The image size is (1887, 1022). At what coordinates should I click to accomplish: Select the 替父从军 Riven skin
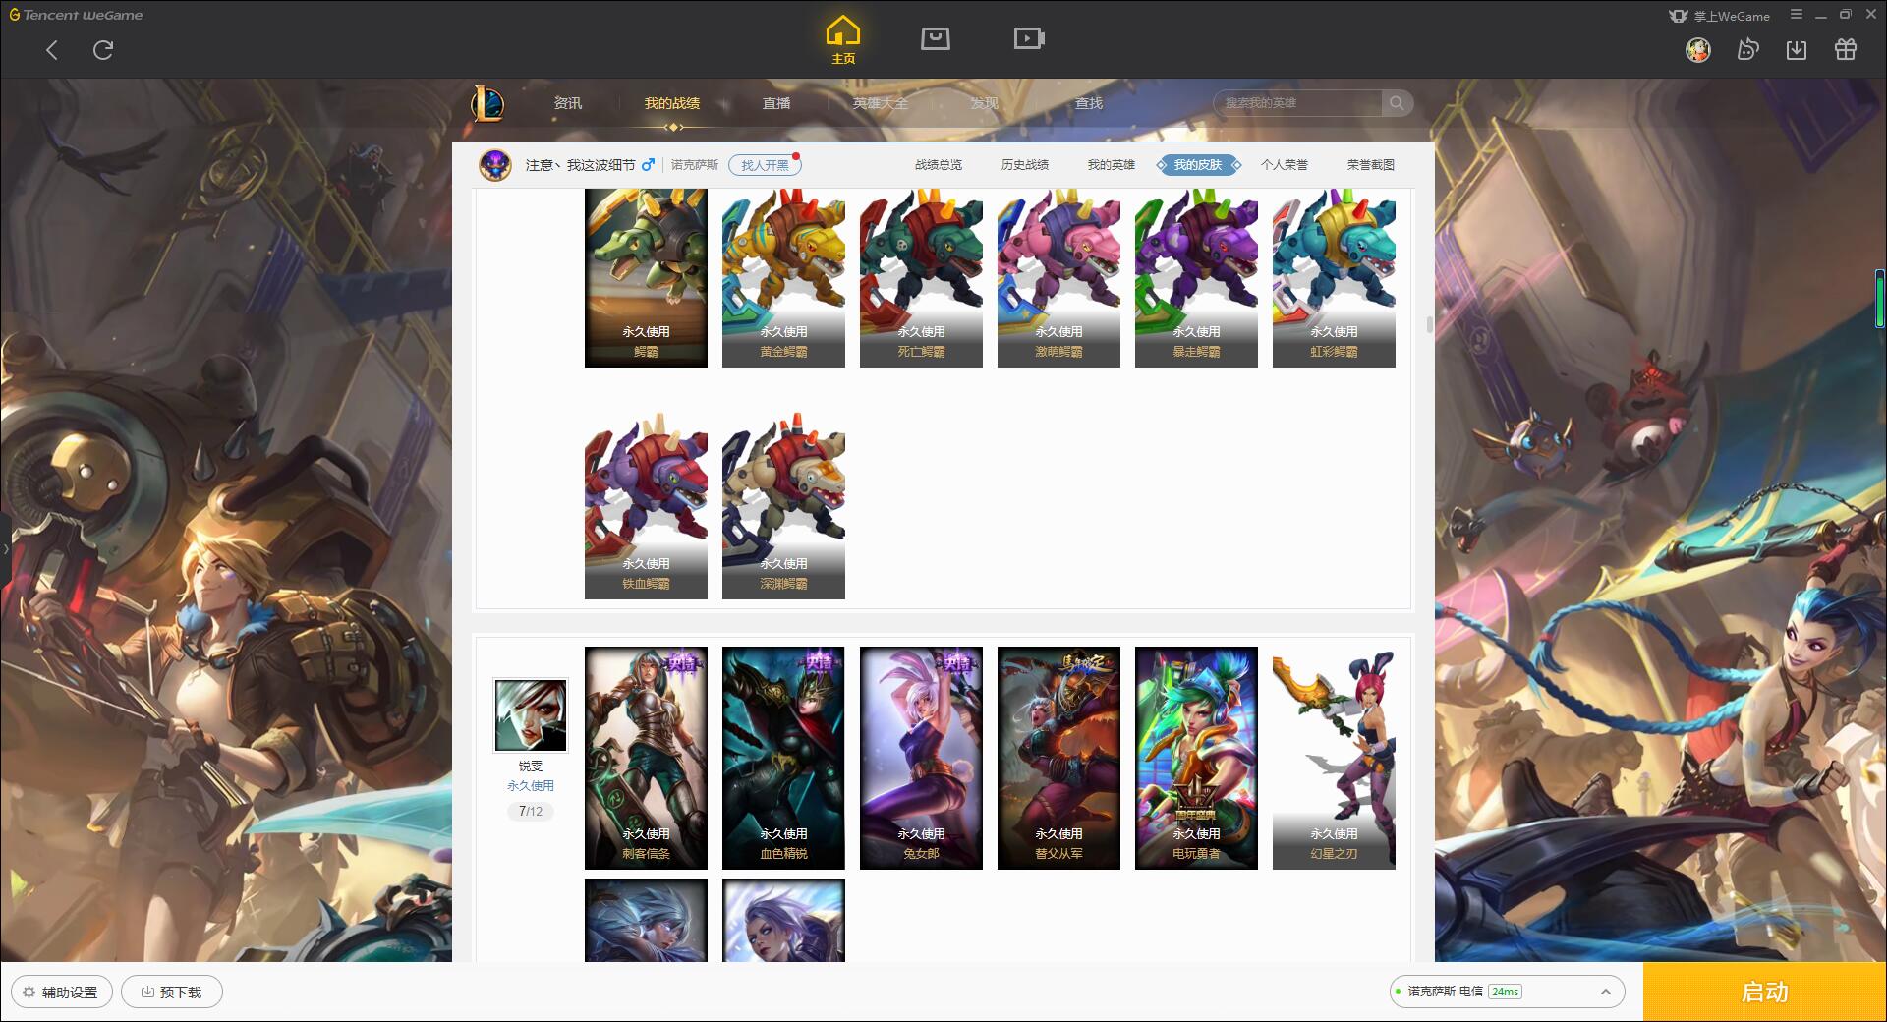tap(1058, 758)
